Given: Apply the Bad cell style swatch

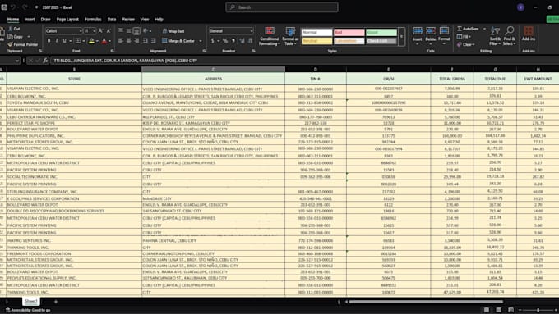Looking at the screenshot, I should point(349,32).
